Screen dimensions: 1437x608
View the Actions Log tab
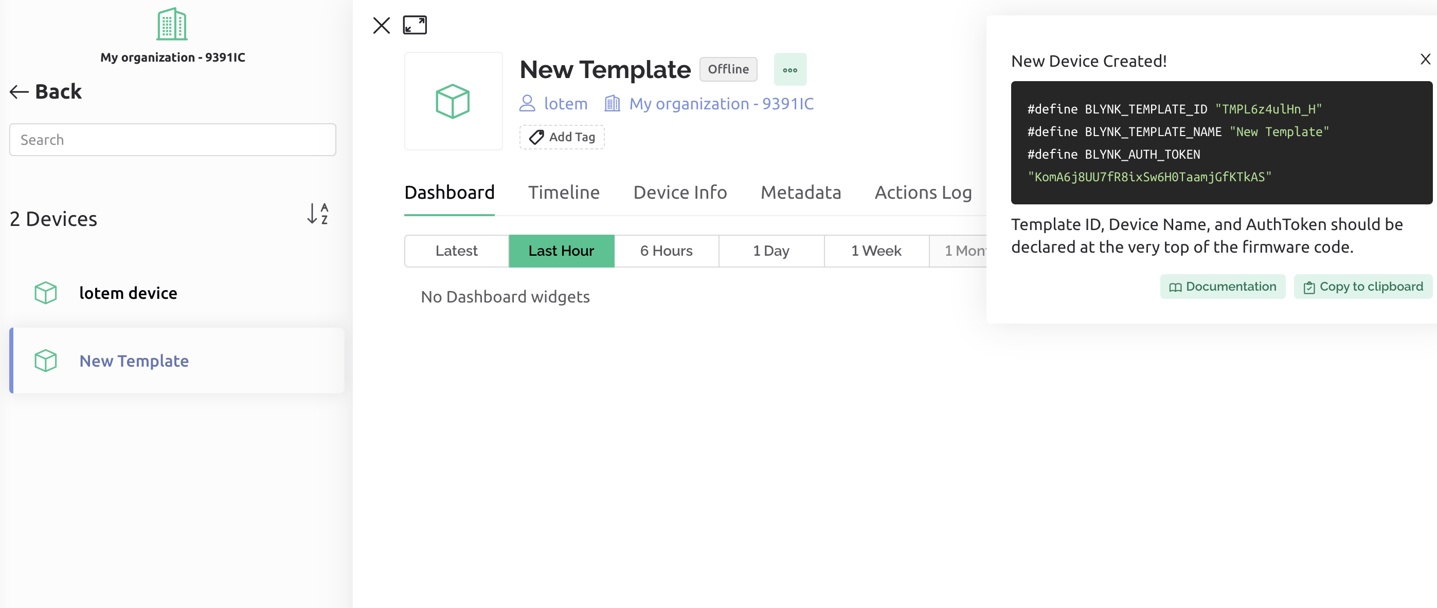[923, 193]
